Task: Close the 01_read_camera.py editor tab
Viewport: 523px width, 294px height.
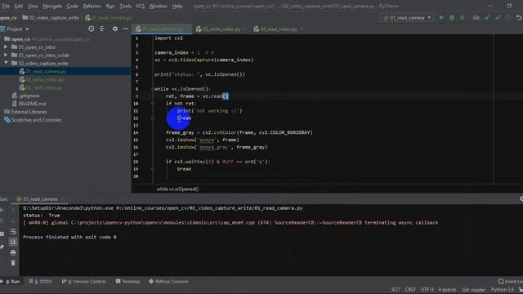Action: (187, 29)
